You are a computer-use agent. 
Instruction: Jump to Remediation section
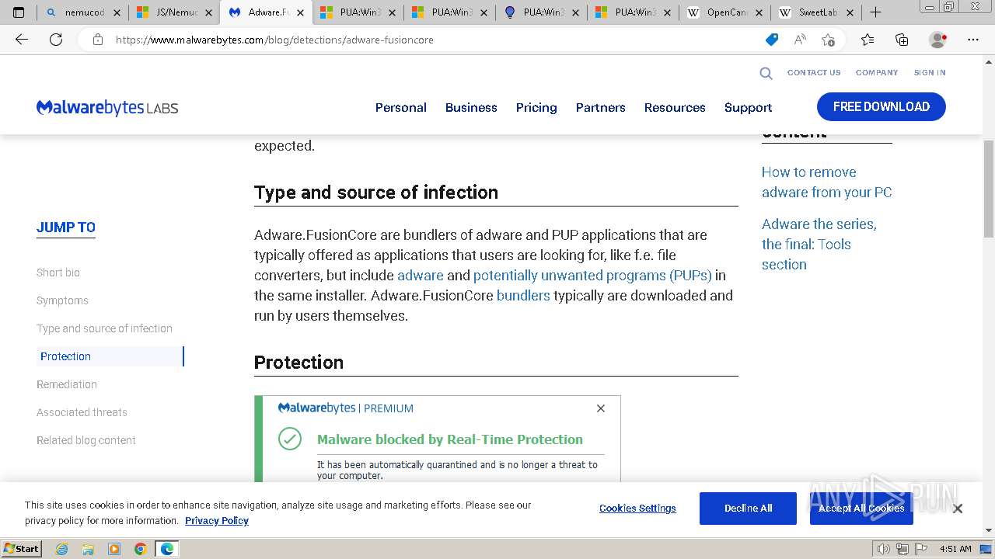[x=67, y=384]
